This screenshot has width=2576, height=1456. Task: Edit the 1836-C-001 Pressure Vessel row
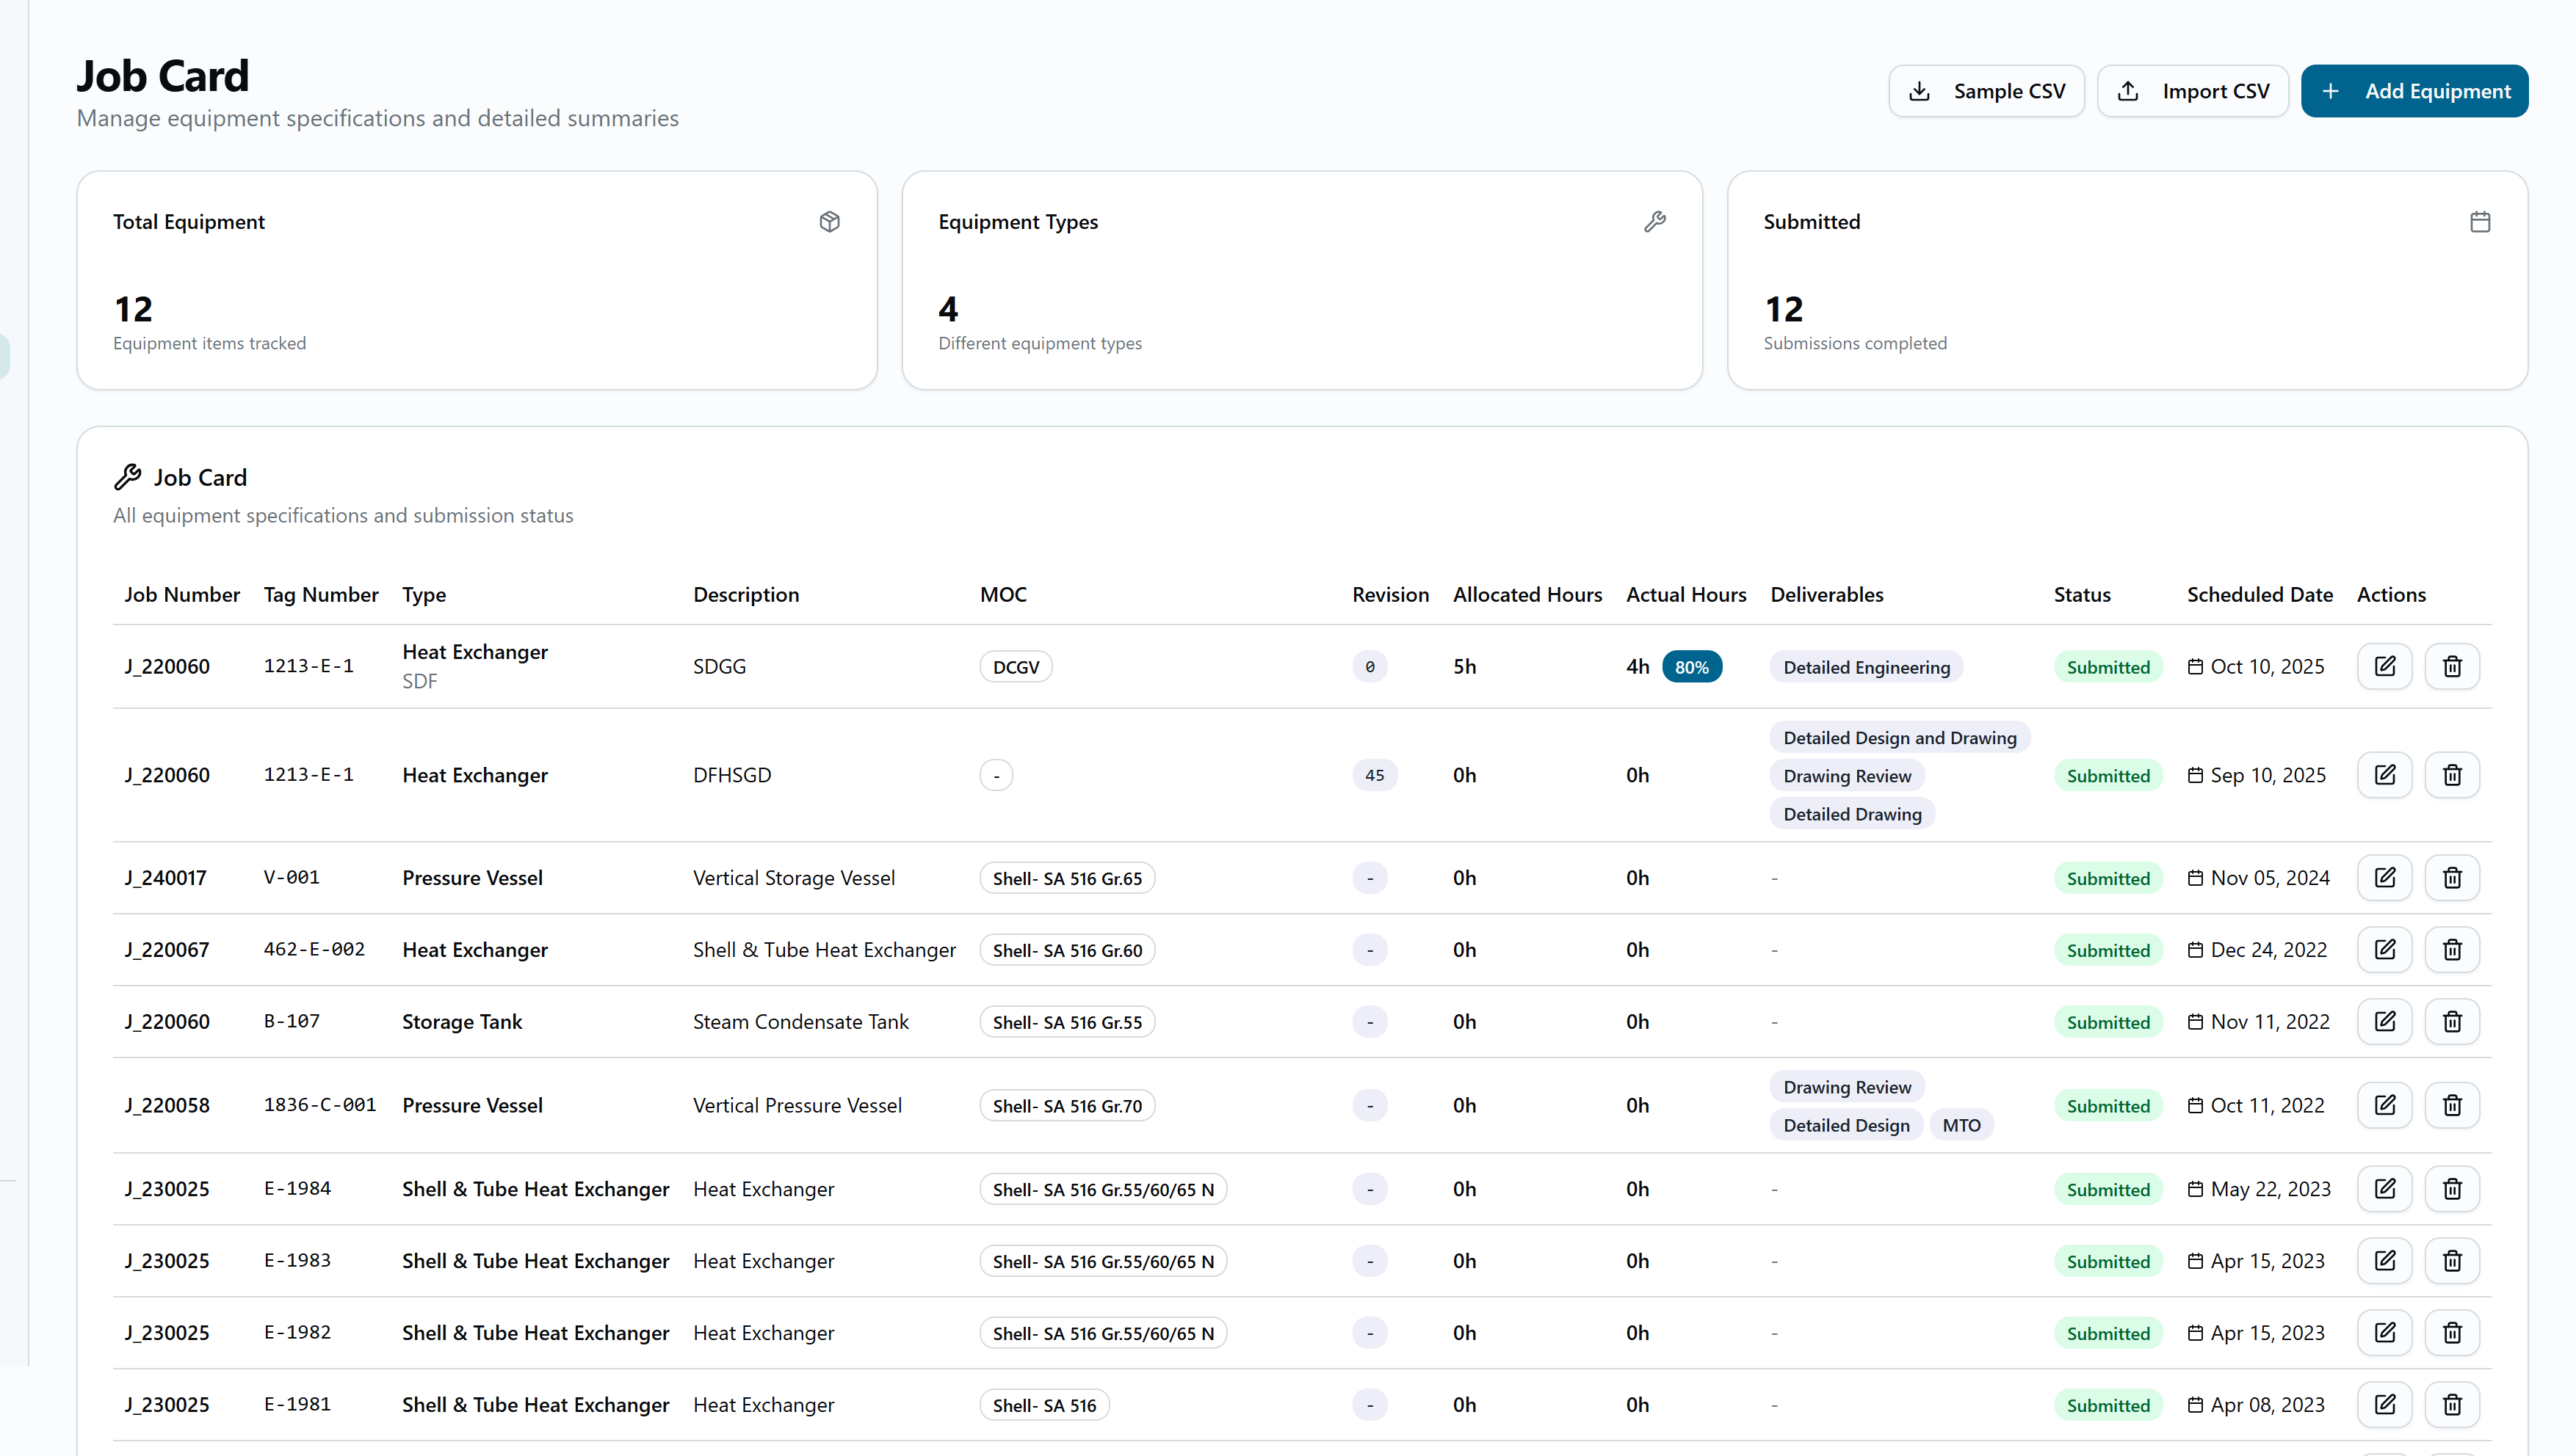pyautogui.click(x=2384, y=1105)
